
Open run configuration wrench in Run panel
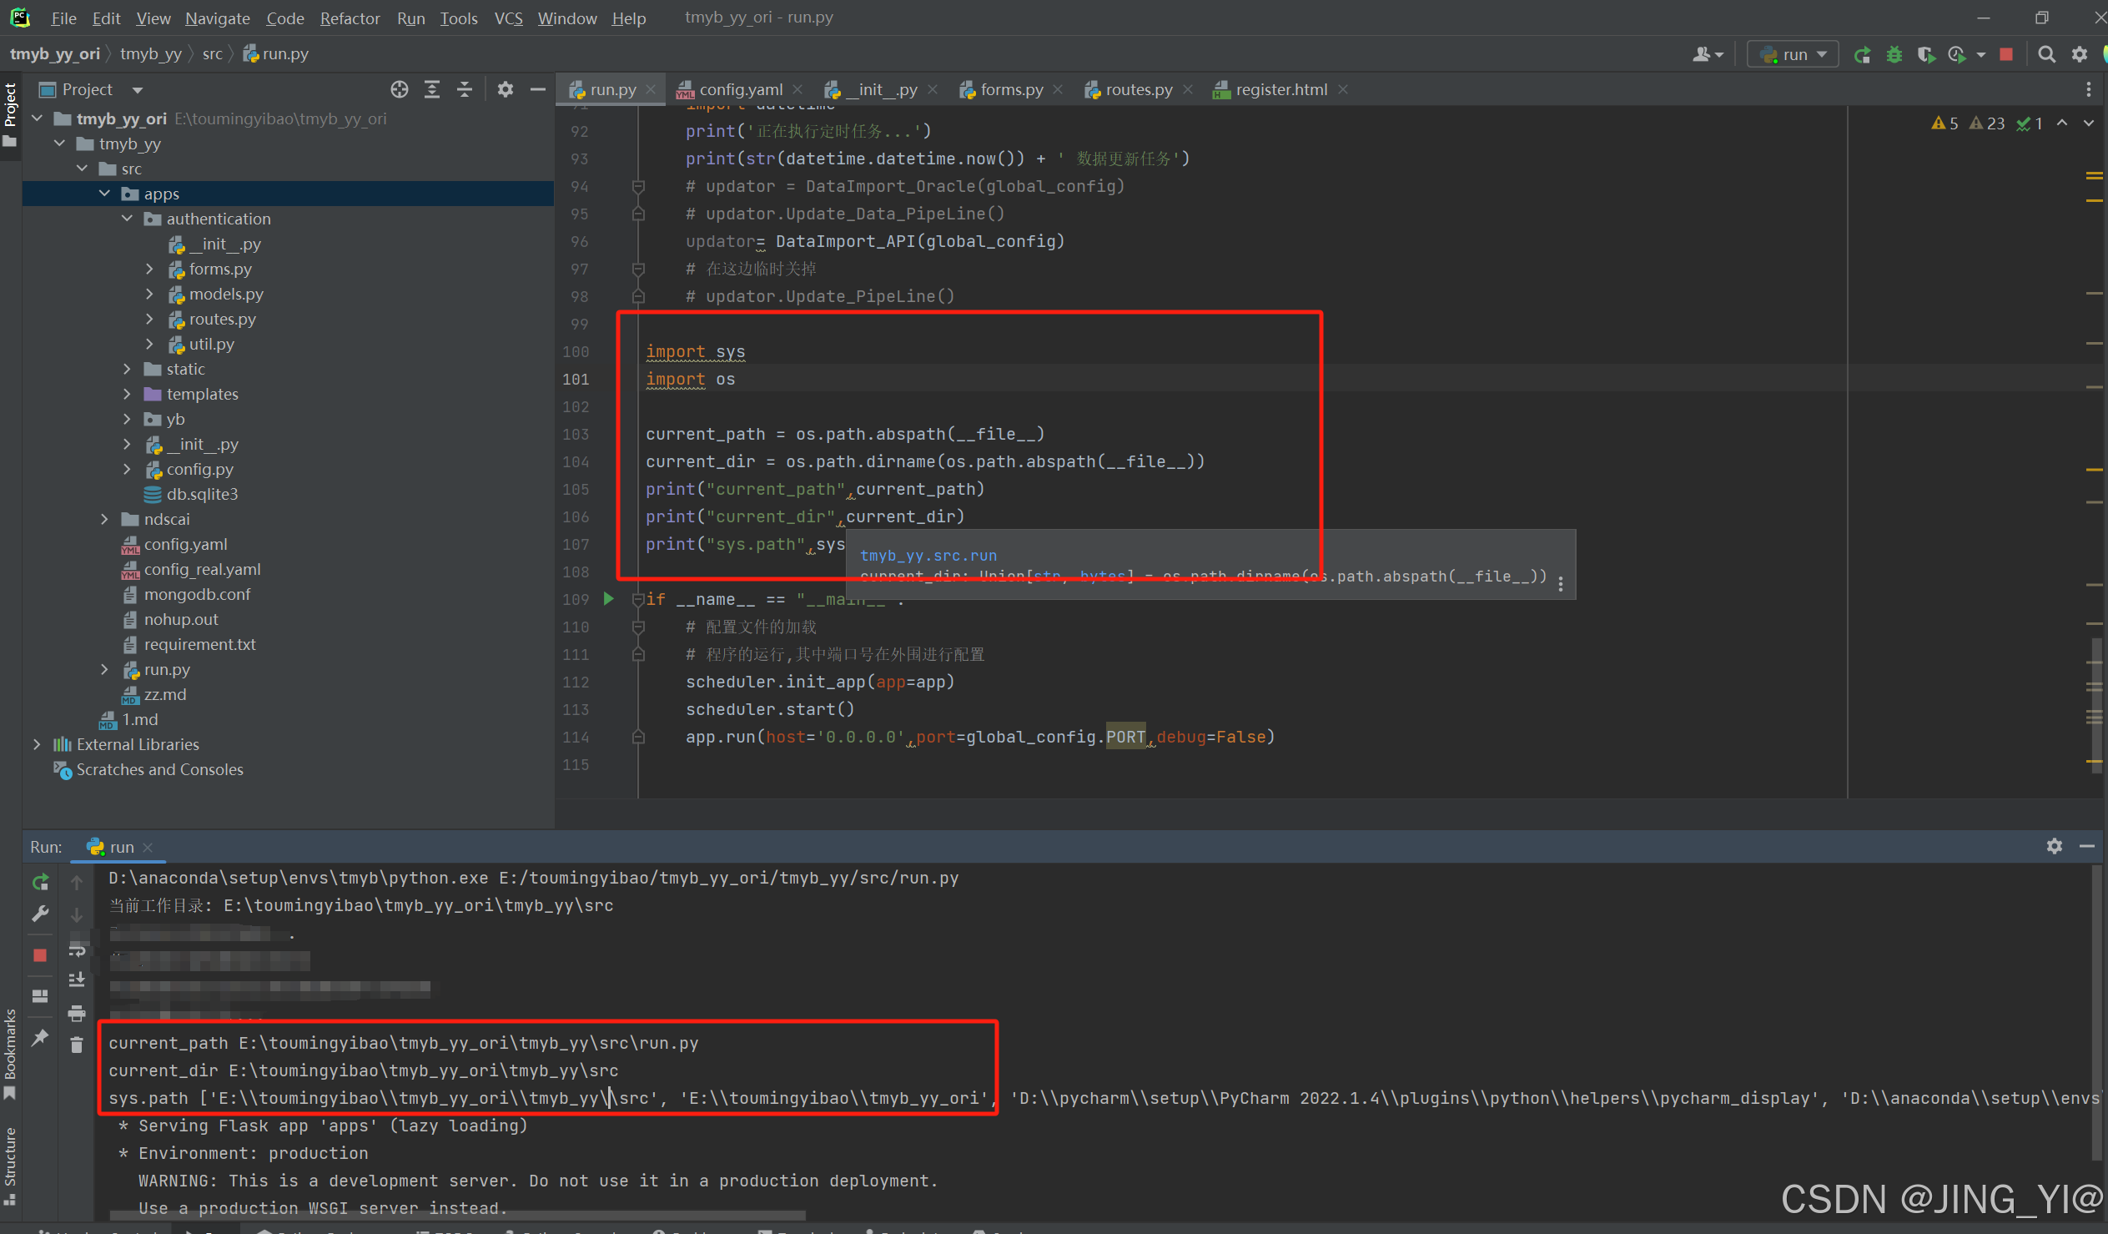pyautogui.click(x=40, y=914)
